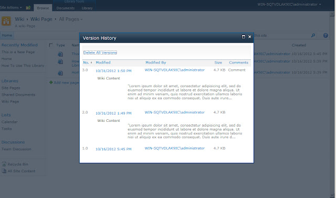336x198 pixels.
Task: Switch to the Browse tab
Action: [x=43, y=8]
